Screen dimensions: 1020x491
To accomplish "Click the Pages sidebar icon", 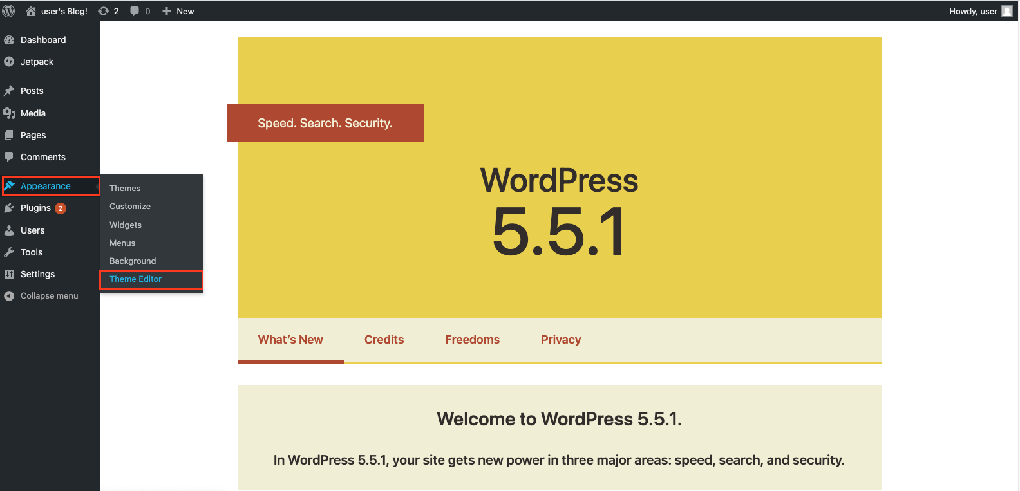I will (9, 135).
